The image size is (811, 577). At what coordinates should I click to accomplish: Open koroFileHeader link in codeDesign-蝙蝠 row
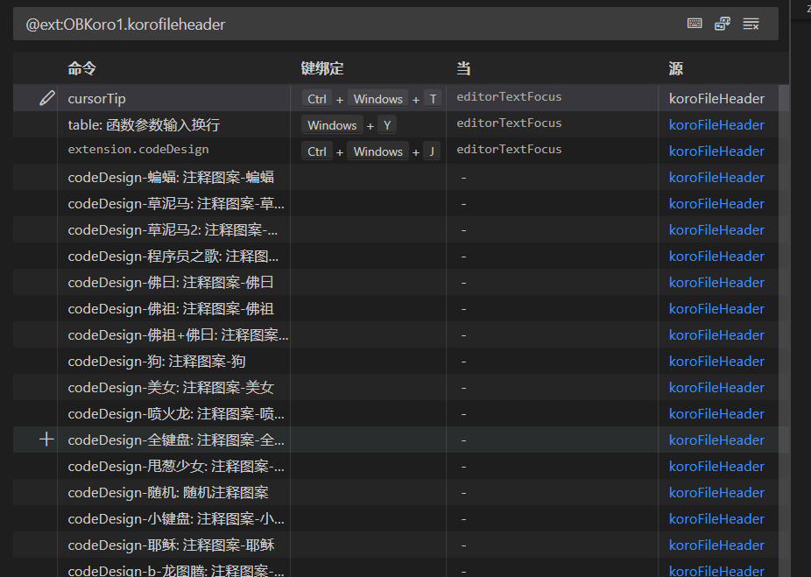tap(716, 178)
